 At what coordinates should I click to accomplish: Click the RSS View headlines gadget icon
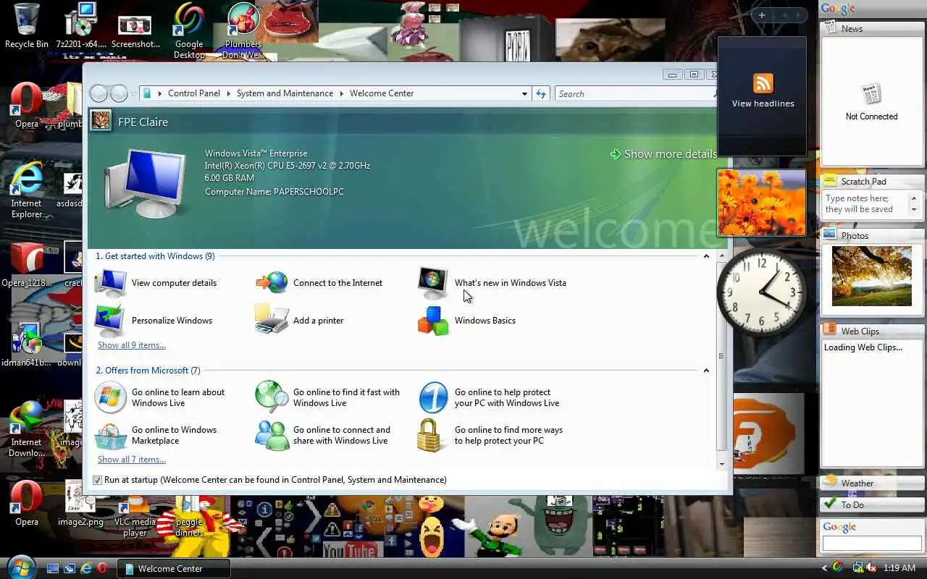[x=763, y=83]
